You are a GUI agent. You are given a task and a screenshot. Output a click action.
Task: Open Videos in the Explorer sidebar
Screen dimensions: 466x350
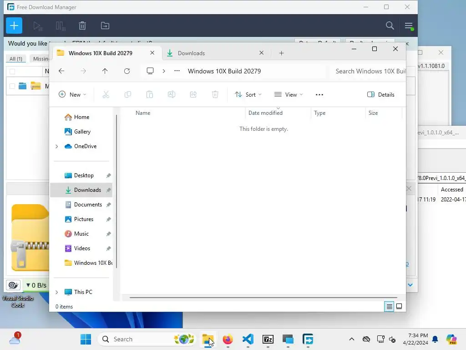pos(81,248)
